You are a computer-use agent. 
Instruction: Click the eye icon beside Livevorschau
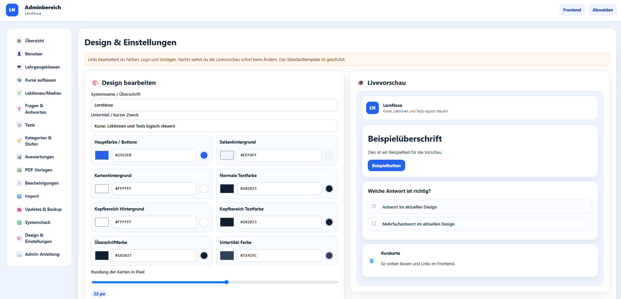click(361, 83)
